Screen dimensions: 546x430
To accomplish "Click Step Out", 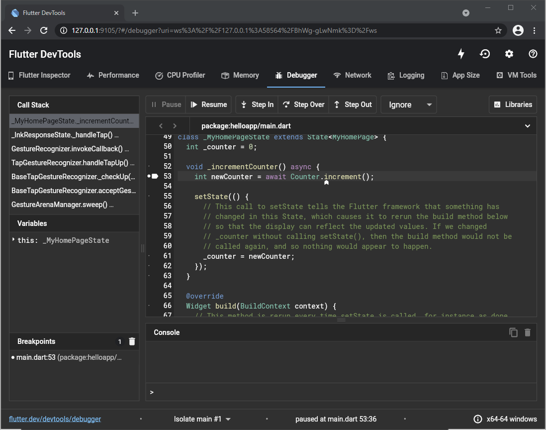I will [x=353, y=105].
